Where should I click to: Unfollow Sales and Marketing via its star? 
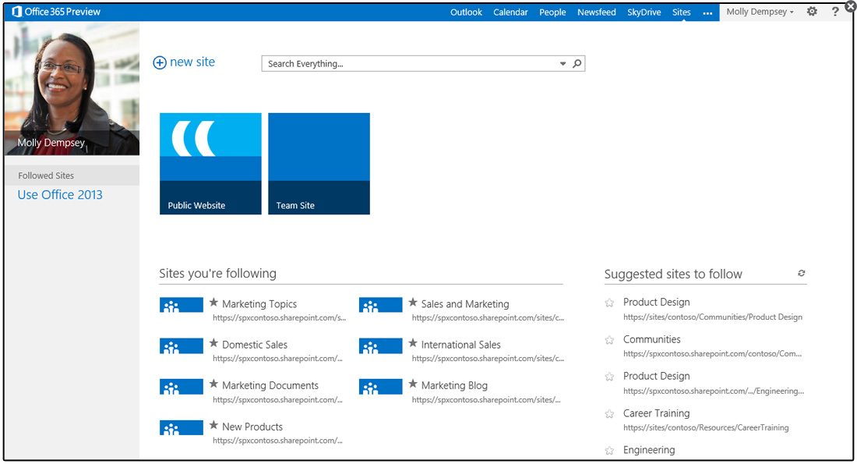[x=413, y=302]
